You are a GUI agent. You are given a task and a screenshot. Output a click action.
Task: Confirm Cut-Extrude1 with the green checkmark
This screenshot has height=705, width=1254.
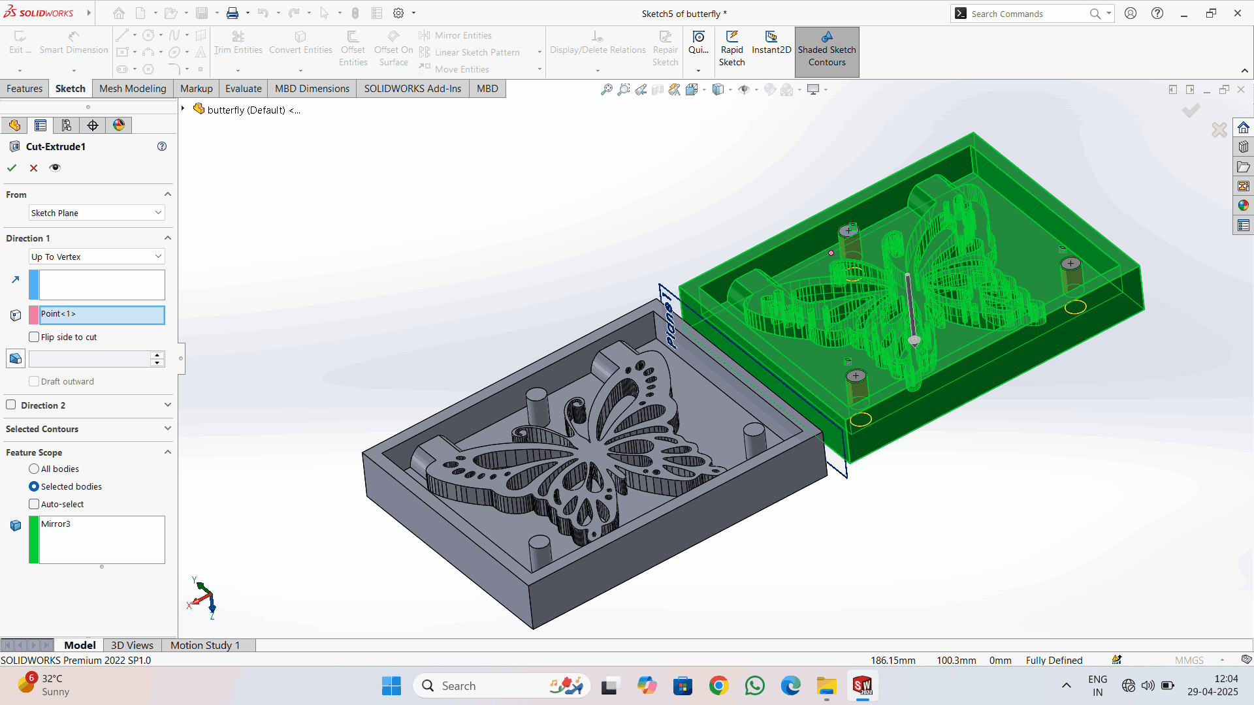12,168
